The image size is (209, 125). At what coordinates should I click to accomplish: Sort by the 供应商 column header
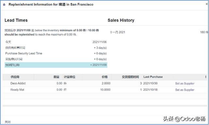pos(15,77)
